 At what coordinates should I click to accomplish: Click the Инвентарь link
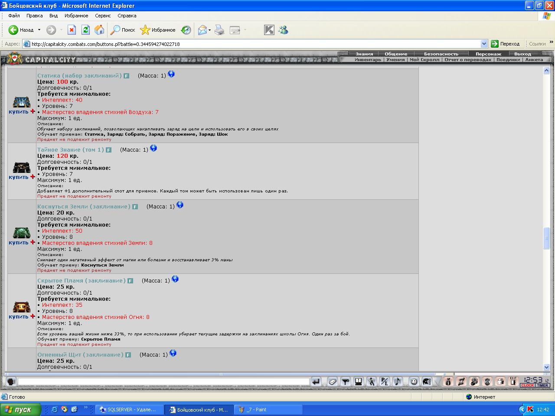tap(368, 60)
